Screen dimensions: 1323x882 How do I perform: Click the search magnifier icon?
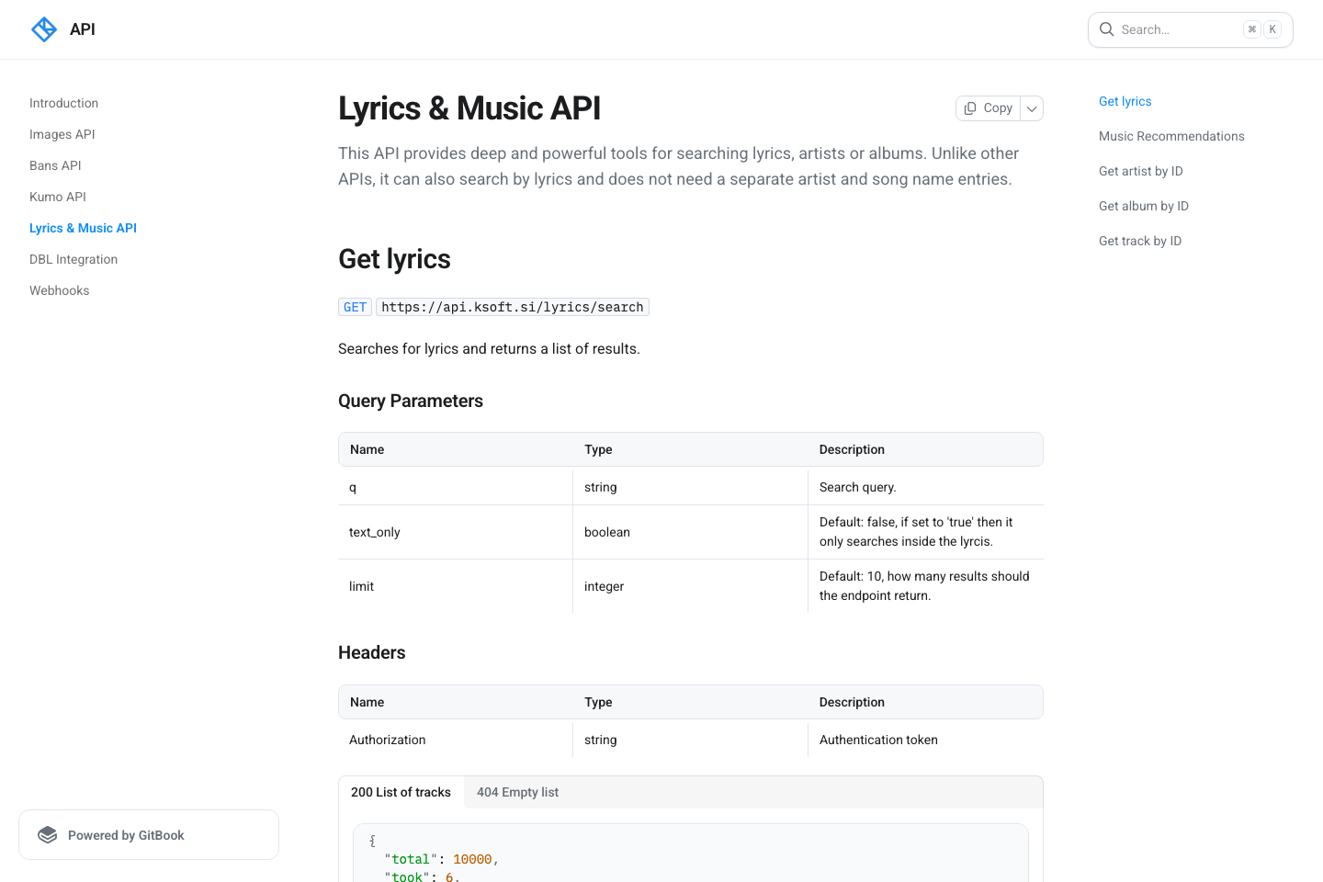click(x=1107, y=29)
